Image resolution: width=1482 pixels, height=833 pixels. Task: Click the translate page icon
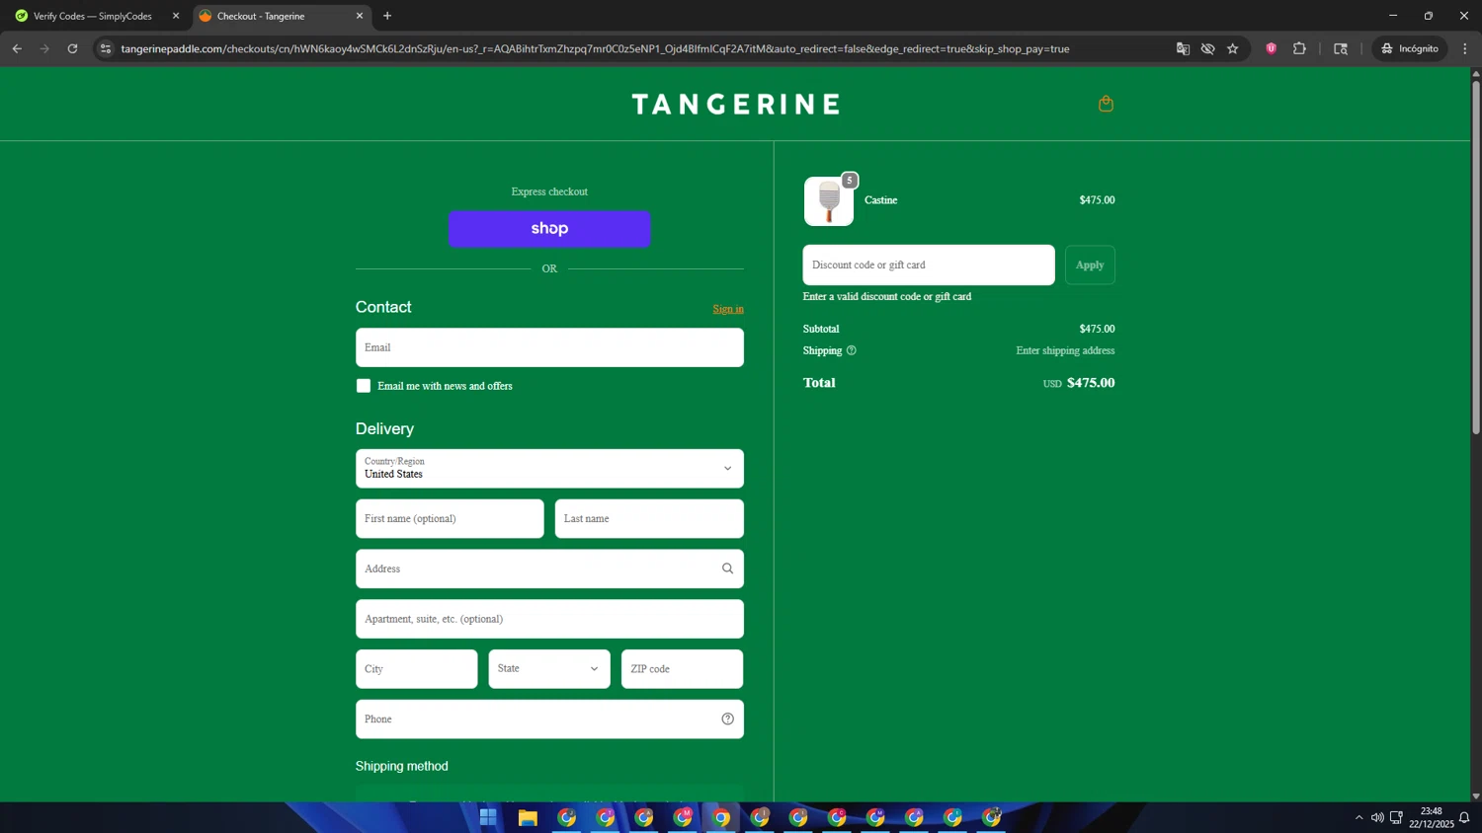[1183, 48]
